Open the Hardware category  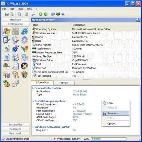pyautogui.click(x=16, y=20)
